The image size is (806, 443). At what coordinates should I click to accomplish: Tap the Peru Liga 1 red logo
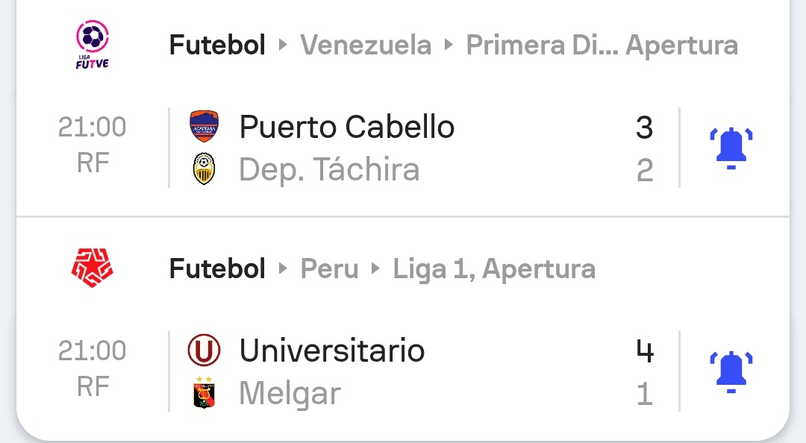coord(92,268)
